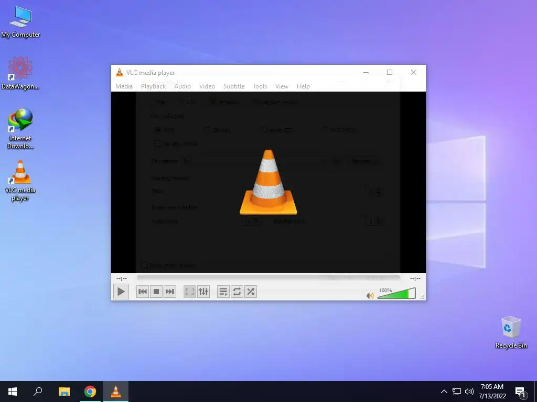Maximize the VLC media player window
The height and width of the screenshot is (402, 537).
tap(390, 72)
